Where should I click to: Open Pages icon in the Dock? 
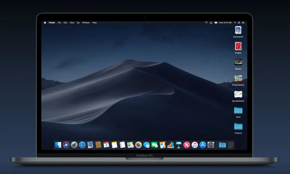tap(162, 145)
